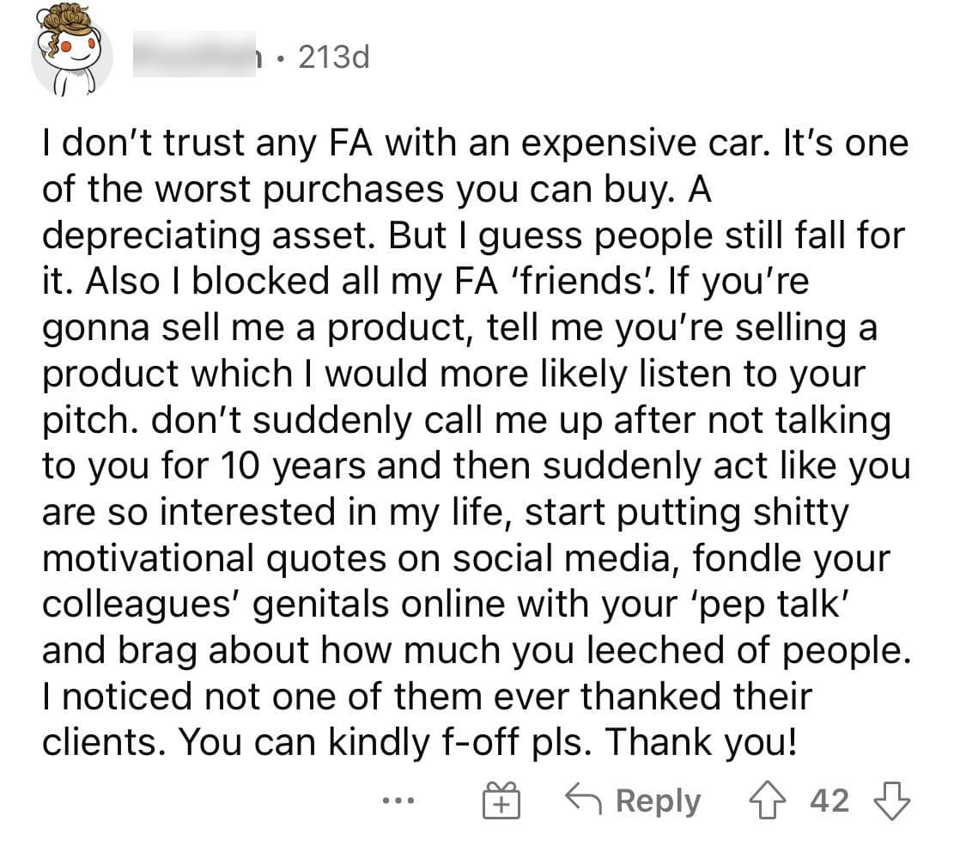Click the separator dot before 213d
966x846 pixels.
[281, 60]
